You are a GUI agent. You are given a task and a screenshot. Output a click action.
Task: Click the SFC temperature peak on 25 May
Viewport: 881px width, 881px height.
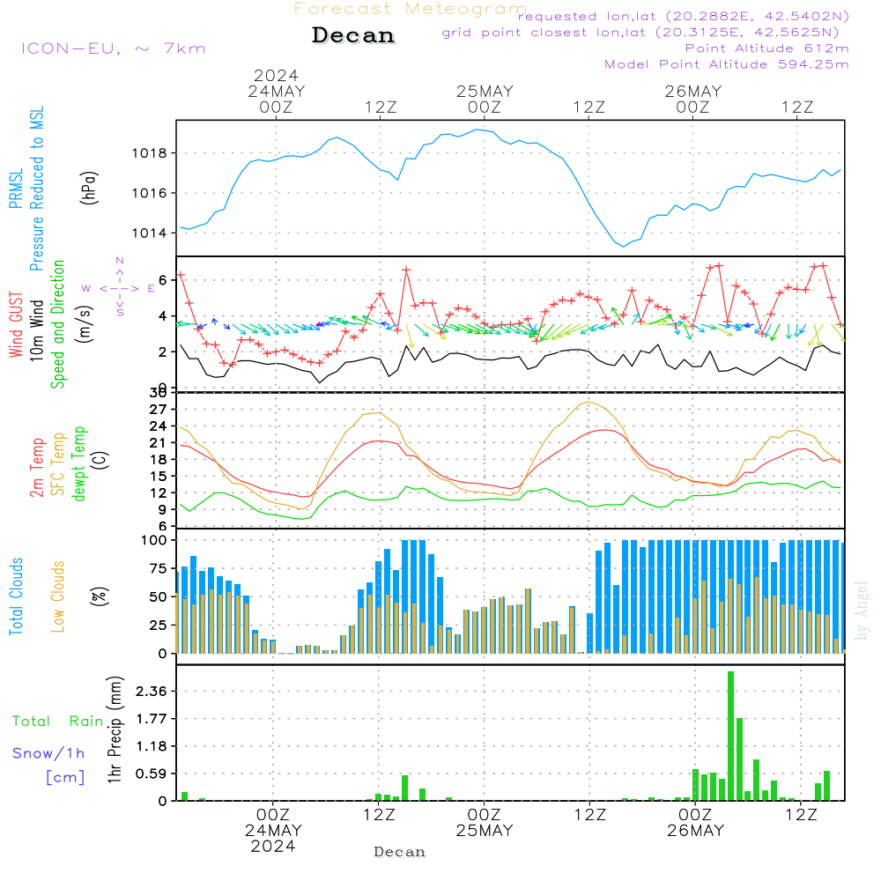pyautogui.click(x=589, y=402)
